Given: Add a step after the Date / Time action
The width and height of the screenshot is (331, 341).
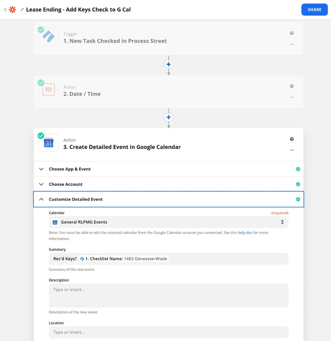Looking at the screenshot, I should pyautogui.click(x=168, y=117).
